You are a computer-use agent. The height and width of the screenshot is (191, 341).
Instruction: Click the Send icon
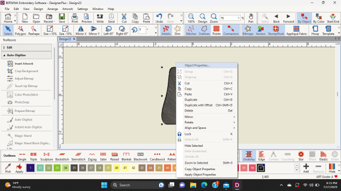[x=111, y=18]
